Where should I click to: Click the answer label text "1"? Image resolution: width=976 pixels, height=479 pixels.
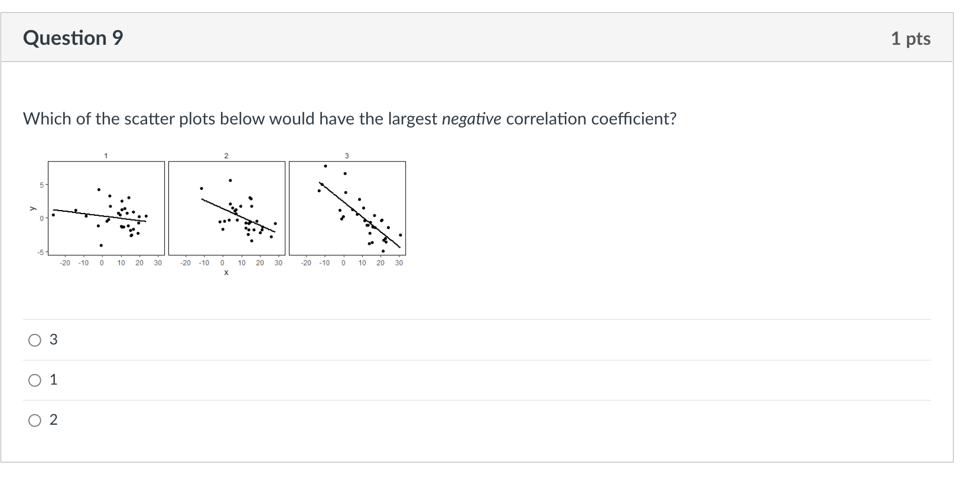[x=54, y=380]
